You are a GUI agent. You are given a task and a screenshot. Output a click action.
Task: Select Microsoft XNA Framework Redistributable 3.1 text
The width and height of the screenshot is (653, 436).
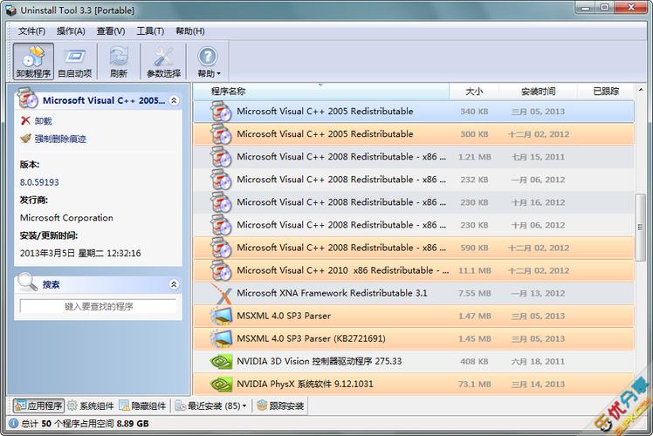332,293
